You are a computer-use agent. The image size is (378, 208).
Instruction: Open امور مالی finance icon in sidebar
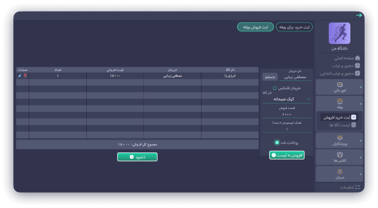340,85
